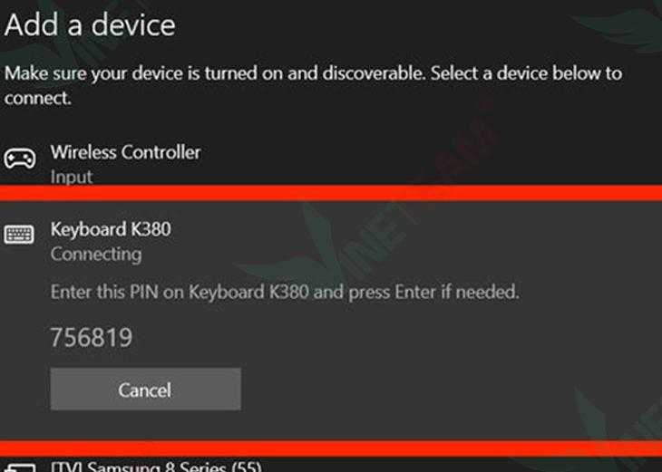Click the Wireless Controller gamepad icon

point(19,159)
